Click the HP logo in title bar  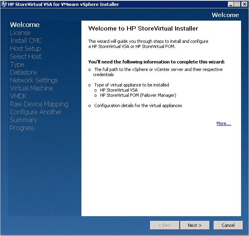click(x=4, y=4)
